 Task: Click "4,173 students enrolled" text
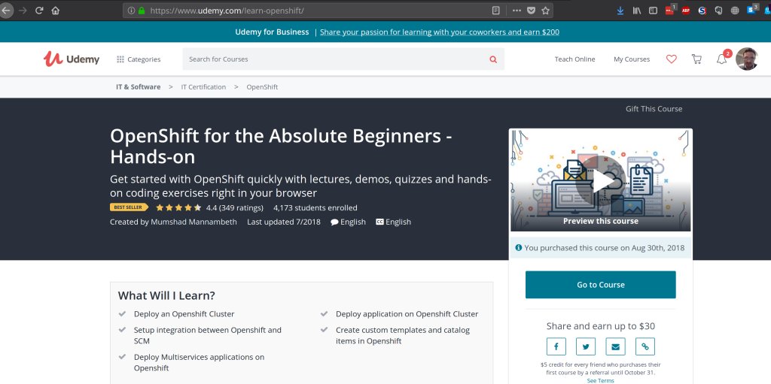click(x=315, y=207)
